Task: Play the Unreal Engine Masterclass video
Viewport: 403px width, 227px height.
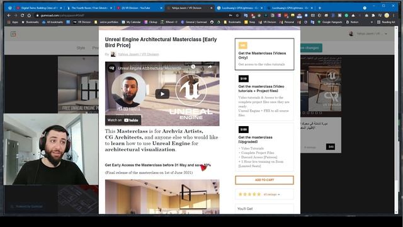Action: click(162, 94)
